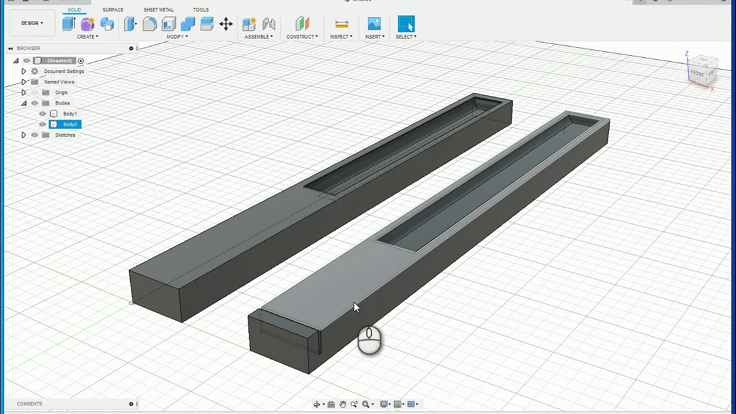Viewport: 736px width, 414px height.
Task: Click the BROWSER panel options round button
Action: coord(131,48)
